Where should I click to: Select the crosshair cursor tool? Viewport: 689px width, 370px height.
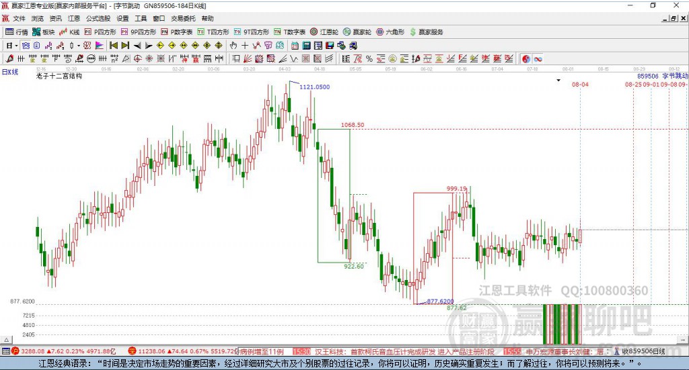pos(245,46)
